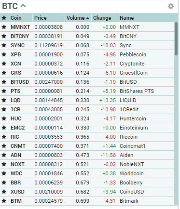Click the LQD change value +13.35
The width and height of the screenshot is (180, 209).
(108, 100)
